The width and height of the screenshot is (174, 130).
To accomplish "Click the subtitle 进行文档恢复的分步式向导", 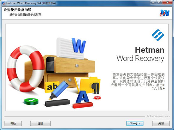I will (x=25, y=15).
